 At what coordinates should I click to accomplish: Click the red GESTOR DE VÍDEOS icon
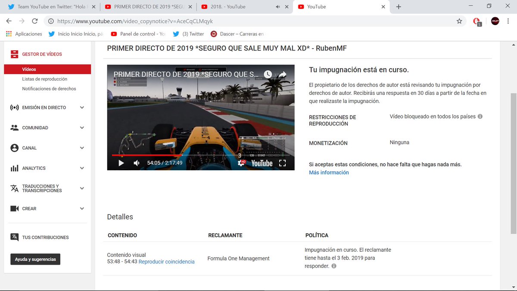[15, 54]
